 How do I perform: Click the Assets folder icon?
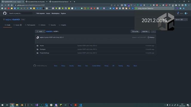coord(38,46)
